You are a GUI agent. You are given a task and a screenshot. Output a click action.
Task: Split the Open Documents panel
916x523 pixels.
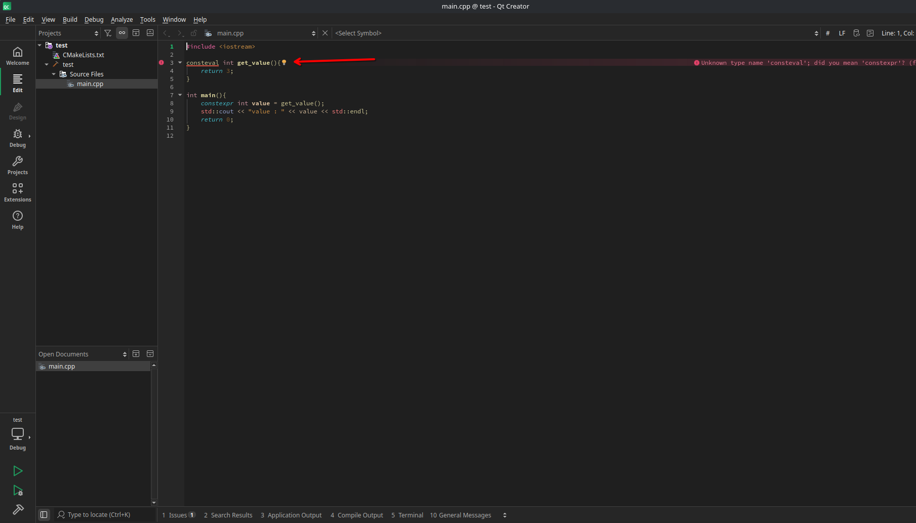[x=136, y=354]
